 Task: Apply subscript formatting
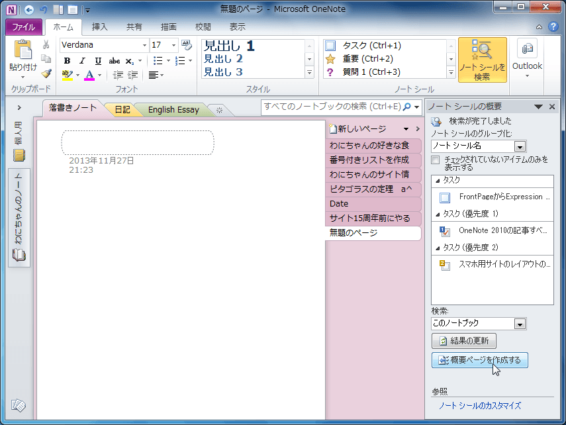(x=130, y=61)
